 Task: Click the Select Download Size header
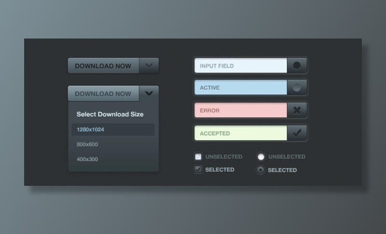[x=110, y=115]
